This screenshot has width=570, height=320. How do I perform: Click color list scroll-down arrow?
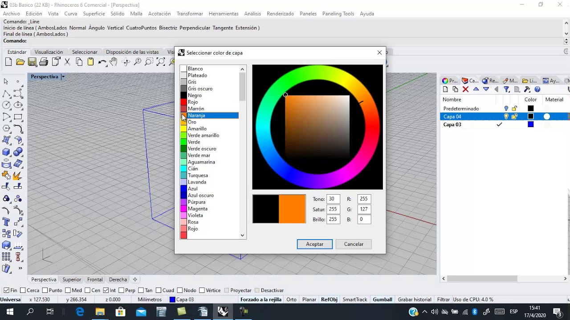(x=243, y=236)
